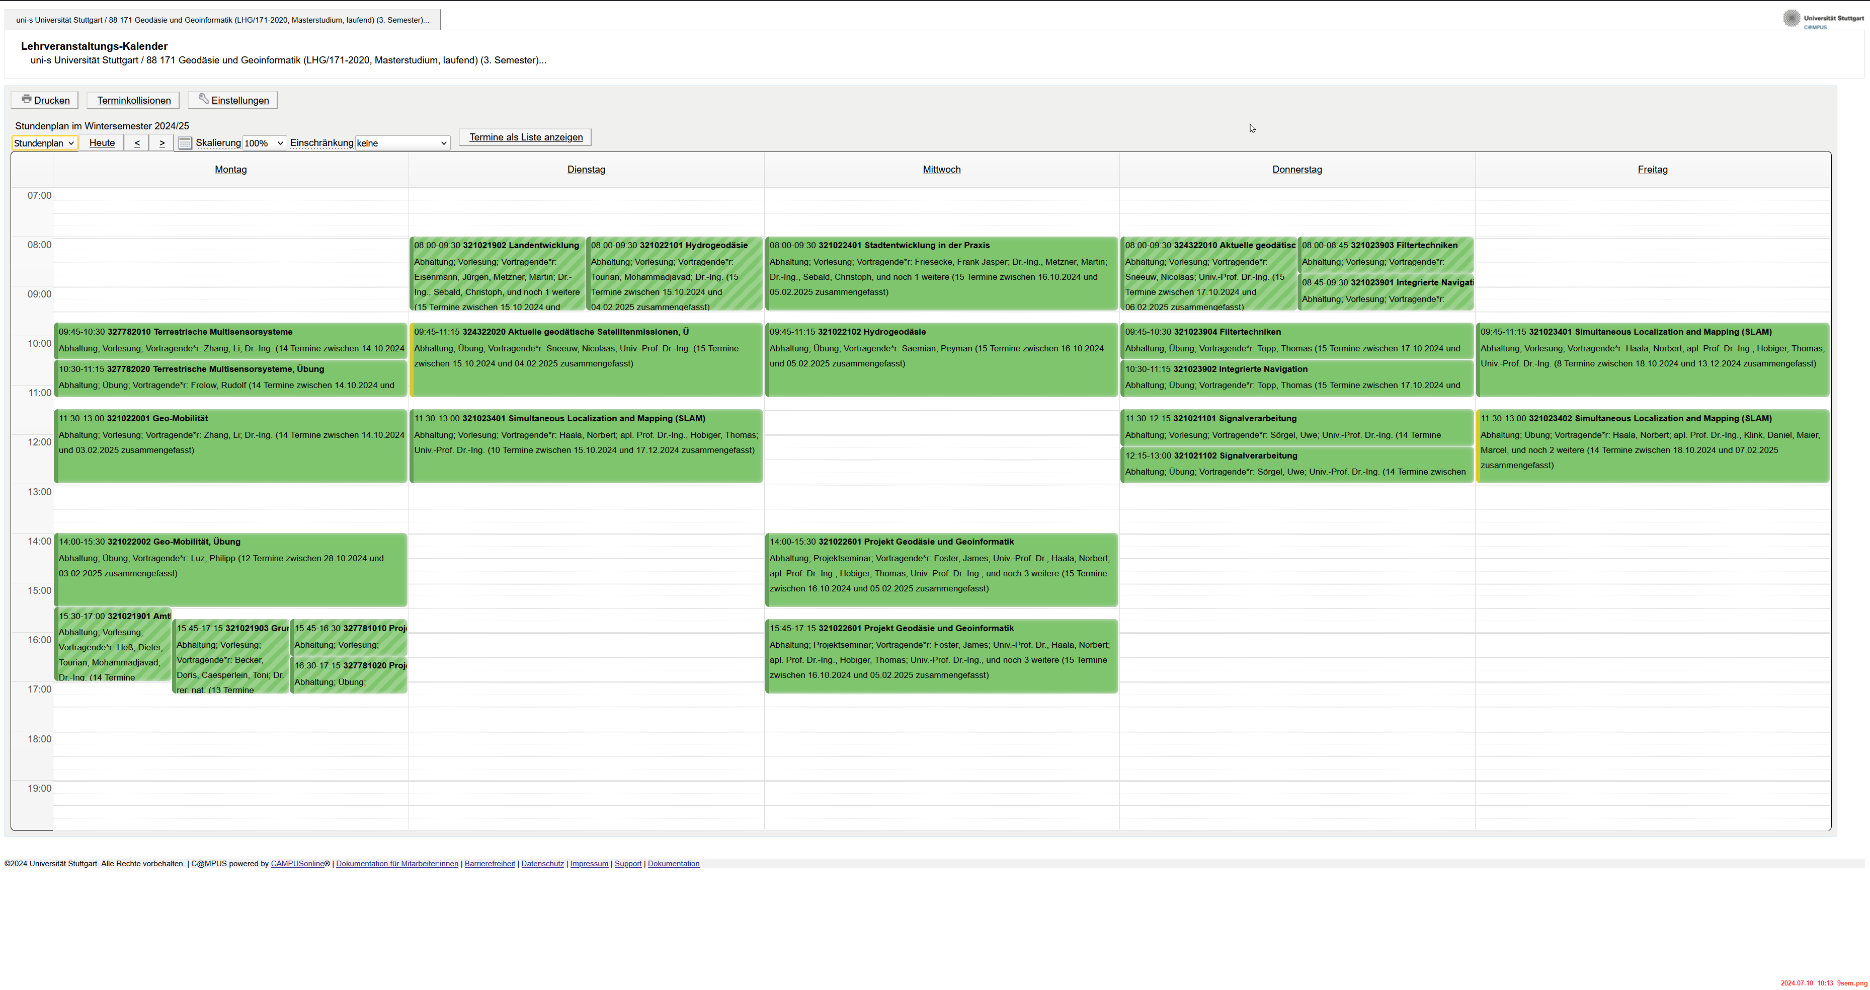
Task: Open 321023902 Integrierte Navigation Übung
Action: click(1297, 377)
